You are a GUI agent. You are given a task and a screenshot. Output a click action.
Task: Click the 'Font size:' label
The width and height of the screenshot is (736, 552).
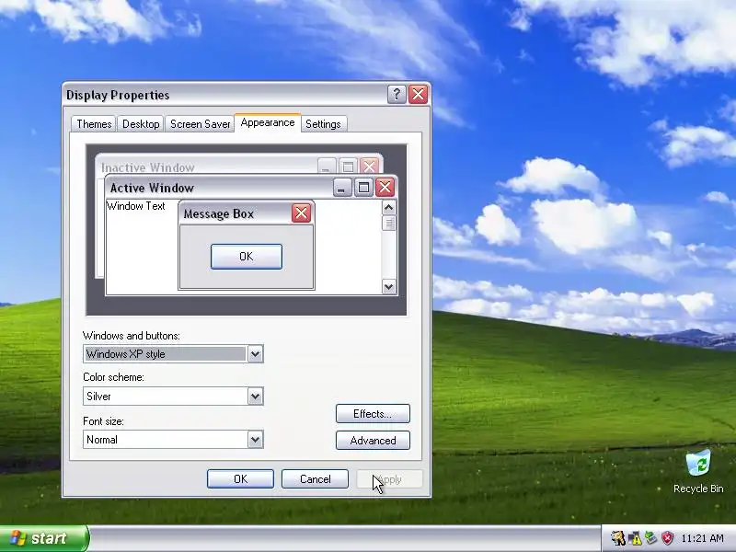[x=103, y=421]
